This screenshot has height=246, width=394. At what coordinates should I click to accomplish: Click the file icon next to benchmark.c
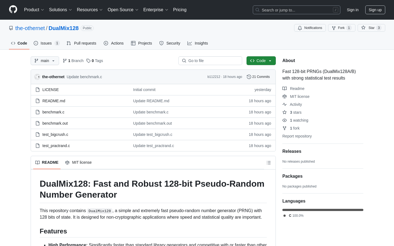click(x=37, y=112)
